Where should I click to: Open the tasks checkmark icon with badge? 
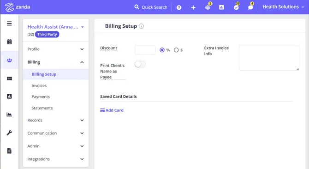[236, 7]
